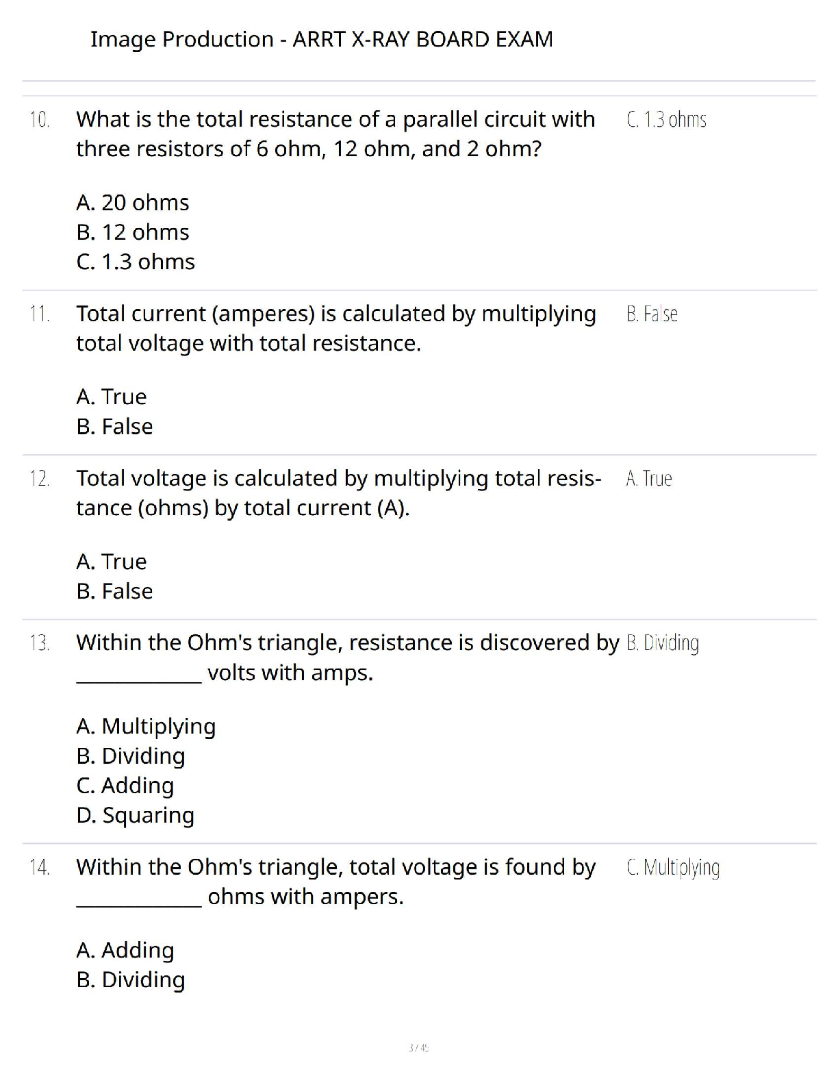Image resolution: width=838 pixels, height=1085 pixels.
Task: Choose option 'B. 12 ohms'
Action: (x=133, y=232)
